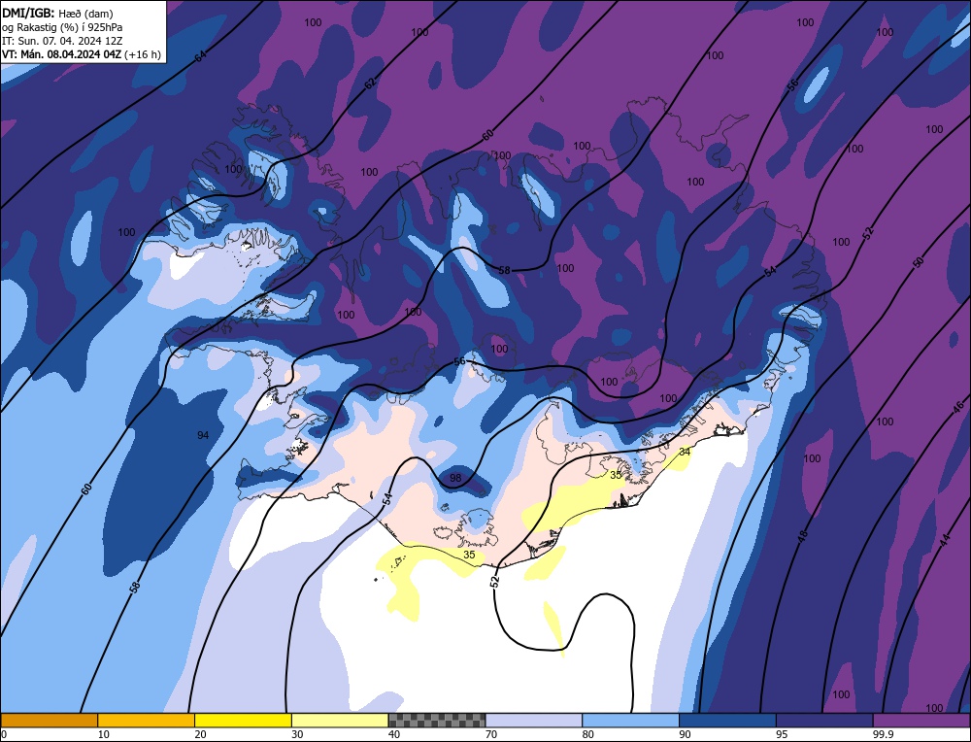Select the bright yellow 20–30 legend swatch
This screenshot has height=742, width=971.
pos(243,720)
